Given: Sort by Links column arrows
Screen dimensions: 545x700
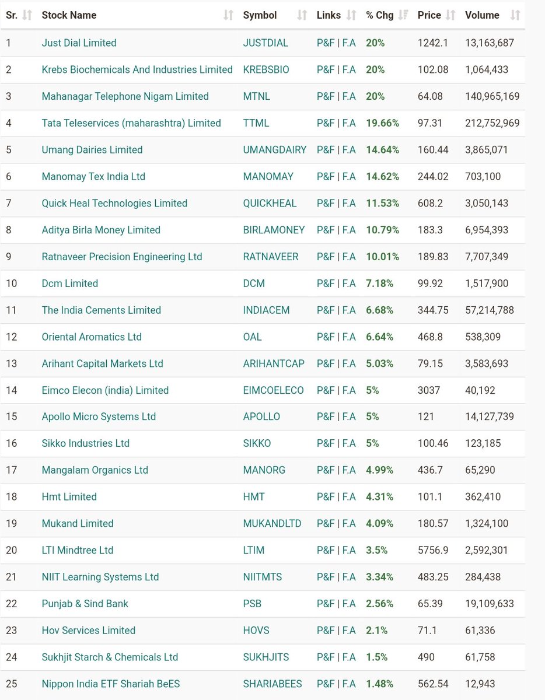Looking at the screenshot, I should [351, 15].
